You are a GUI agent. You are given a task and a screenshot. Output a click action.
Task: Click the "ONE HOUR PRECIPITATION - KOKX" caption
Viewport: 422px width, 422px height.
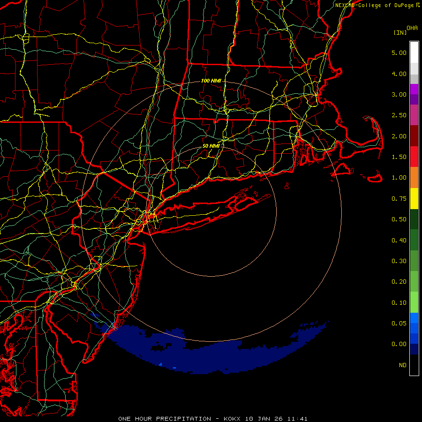[179, 419]
